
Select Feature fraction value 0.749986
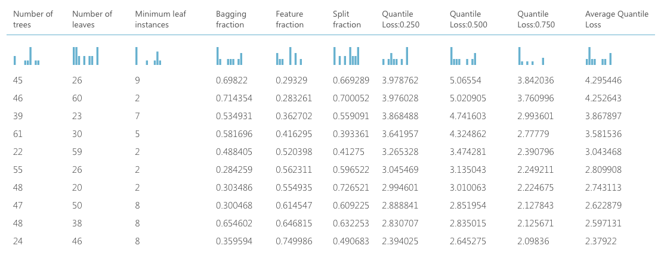pyautogui.click(x=294, y=241)
